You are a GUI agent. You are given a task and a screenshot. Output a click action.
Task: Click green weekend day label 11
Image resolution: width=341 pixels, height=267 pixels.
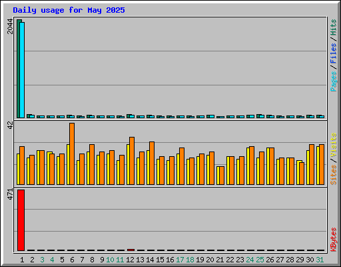coord(120,260)
